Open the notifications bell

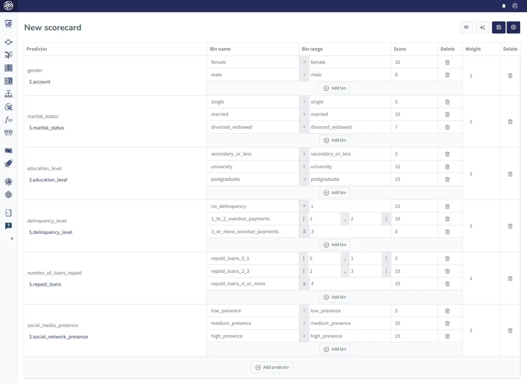tap(504, 6)
